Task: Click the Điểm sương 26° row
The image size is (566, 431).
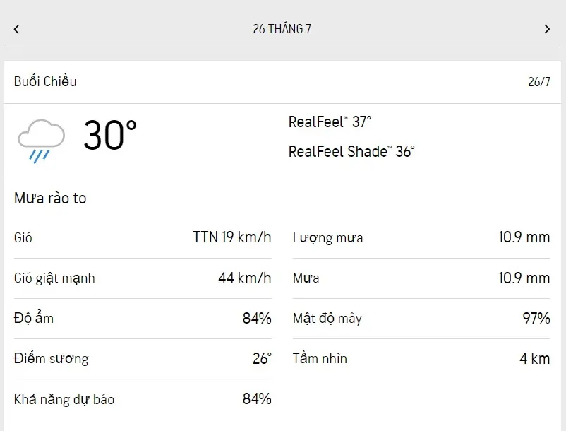Action: (x=143, y=359)
